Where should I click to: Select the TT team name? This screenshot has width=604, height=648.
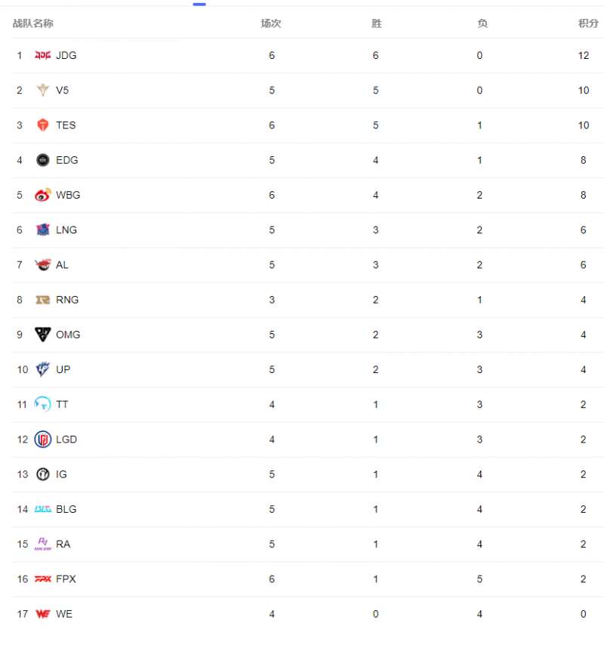coord(62,405)
